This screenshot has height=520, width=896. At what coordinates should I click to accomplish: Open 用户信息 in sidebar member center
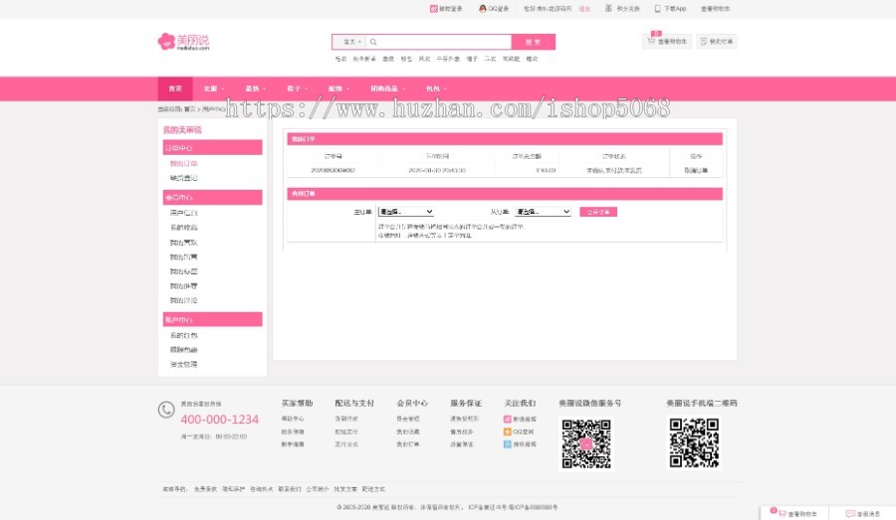point(183,213)
